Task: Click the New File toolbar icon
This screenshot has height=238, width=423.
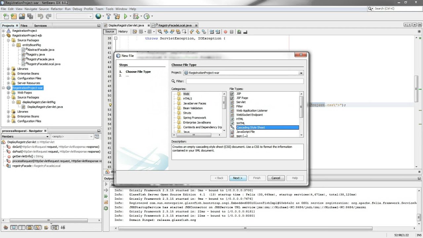Action: click(x=6, y=16)
